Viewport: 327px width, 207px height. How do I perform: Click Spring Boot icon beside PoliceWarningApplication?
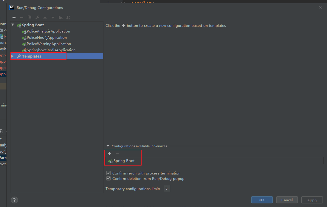click(24, 44)
